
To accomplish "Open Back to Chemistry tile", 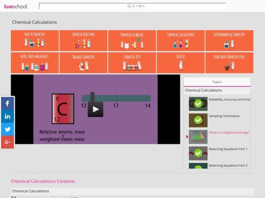I will (x=35, y=41).
